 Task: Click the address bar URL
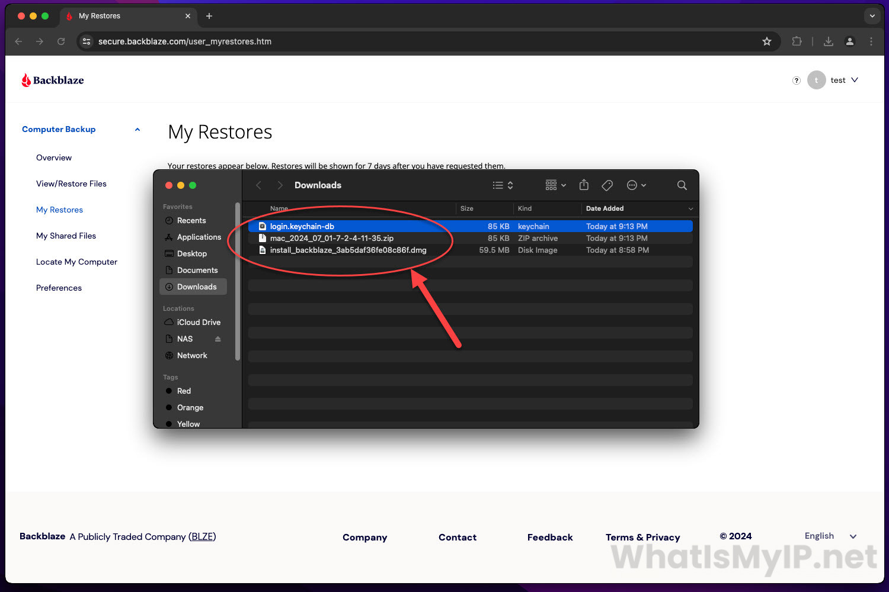(185, 41)
